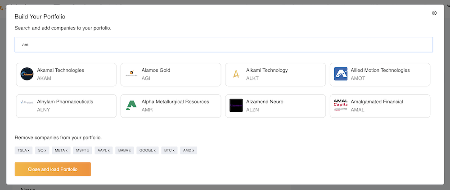Click the company search input field
450x190 pixels.
224,44
